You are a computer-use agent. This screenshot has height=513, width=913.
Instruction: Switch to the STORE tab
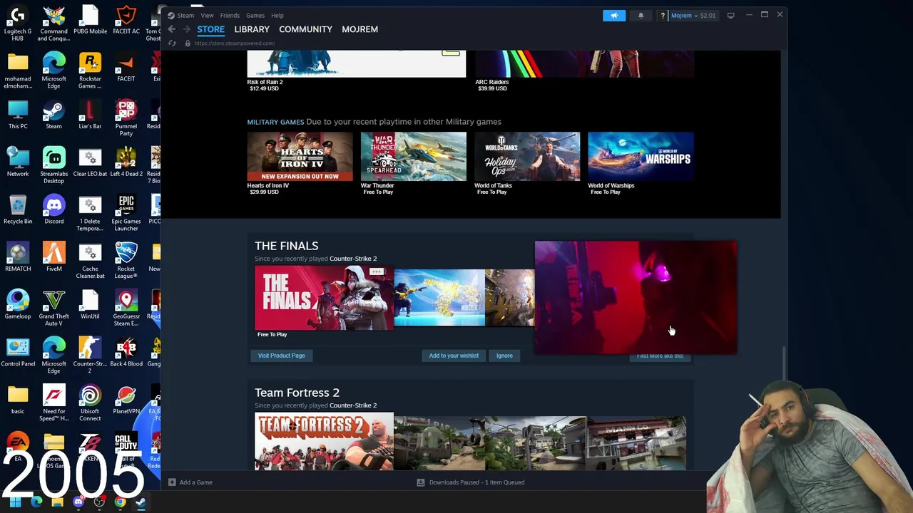[x=211, y=29]
